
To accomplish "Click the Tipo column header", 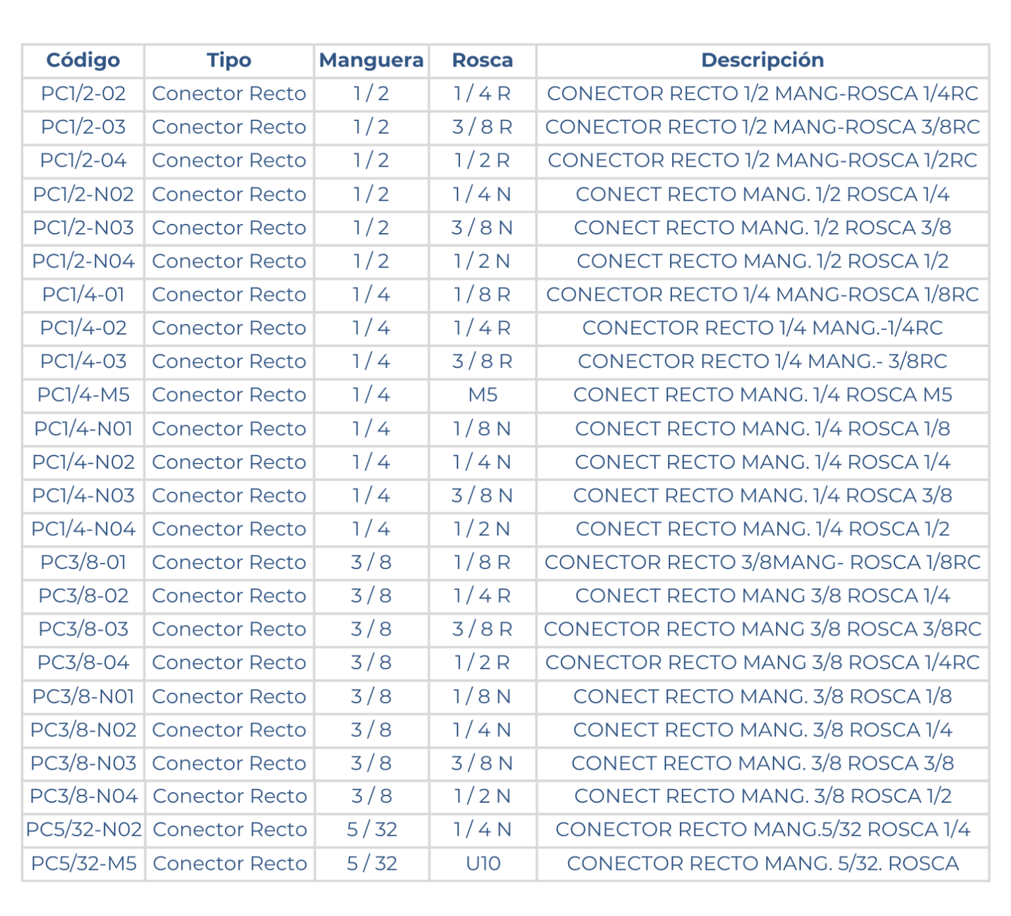I will pos(229,61).
